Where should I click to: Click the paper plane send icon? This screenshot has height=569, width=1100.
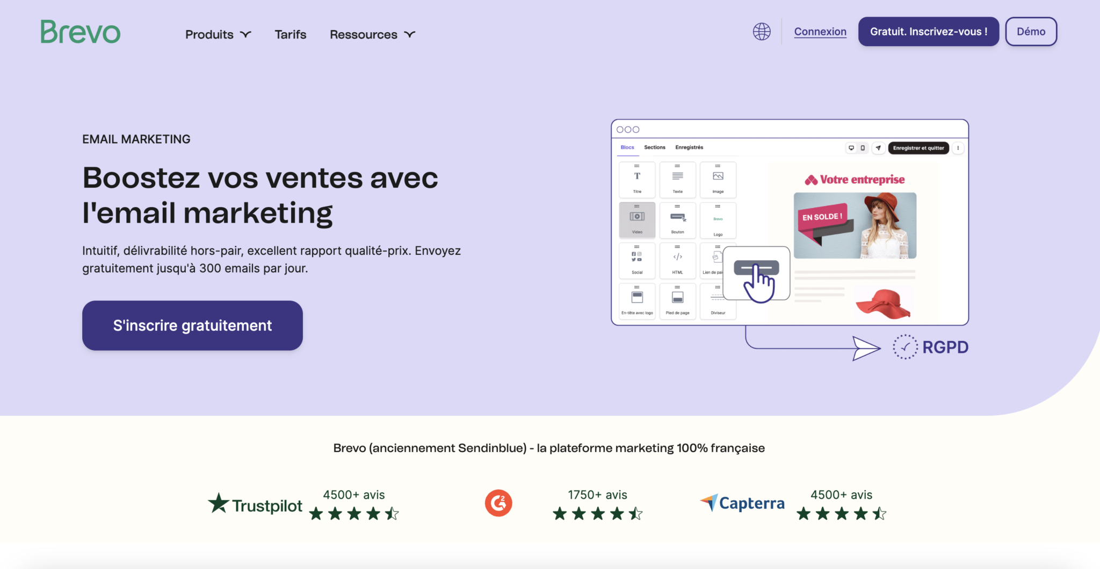point(879,148)
